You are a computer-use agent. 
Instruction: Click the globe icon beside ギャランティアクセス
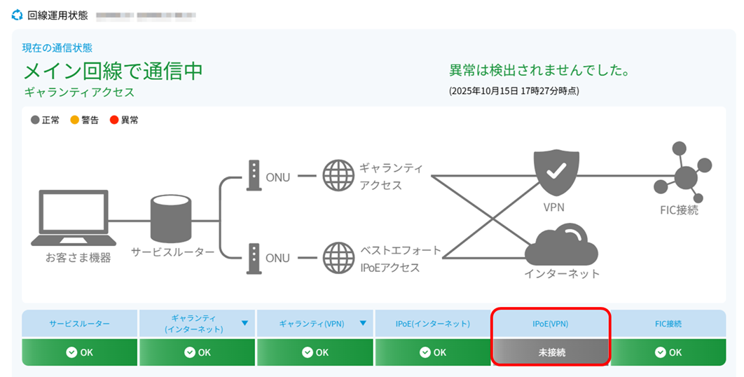coord(338,177)
